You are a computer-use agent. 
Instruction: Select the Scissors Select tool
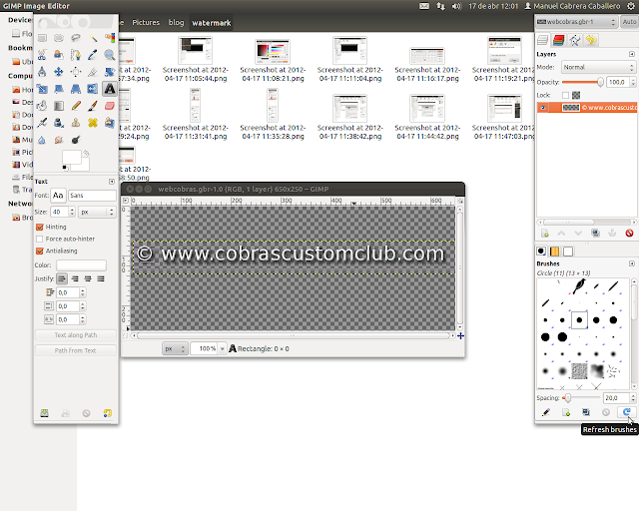(x=42, y=55)
